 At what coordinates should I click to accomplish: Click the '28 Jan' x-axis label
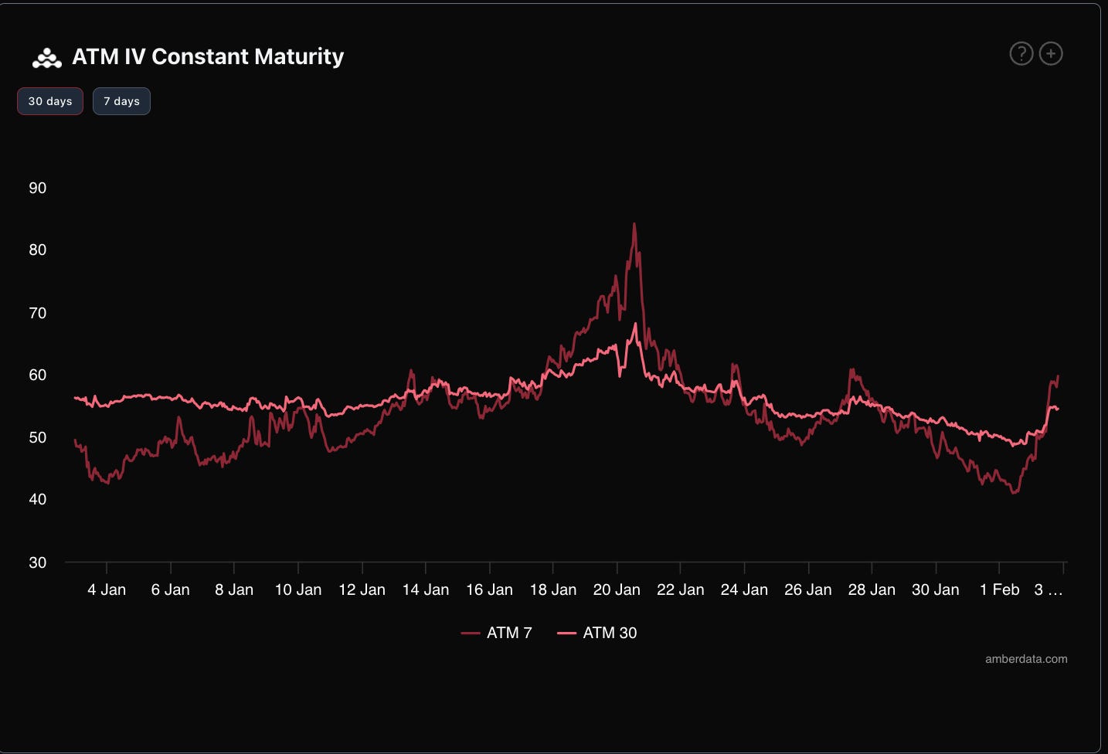pyautogui.click(x=872, y=589)
